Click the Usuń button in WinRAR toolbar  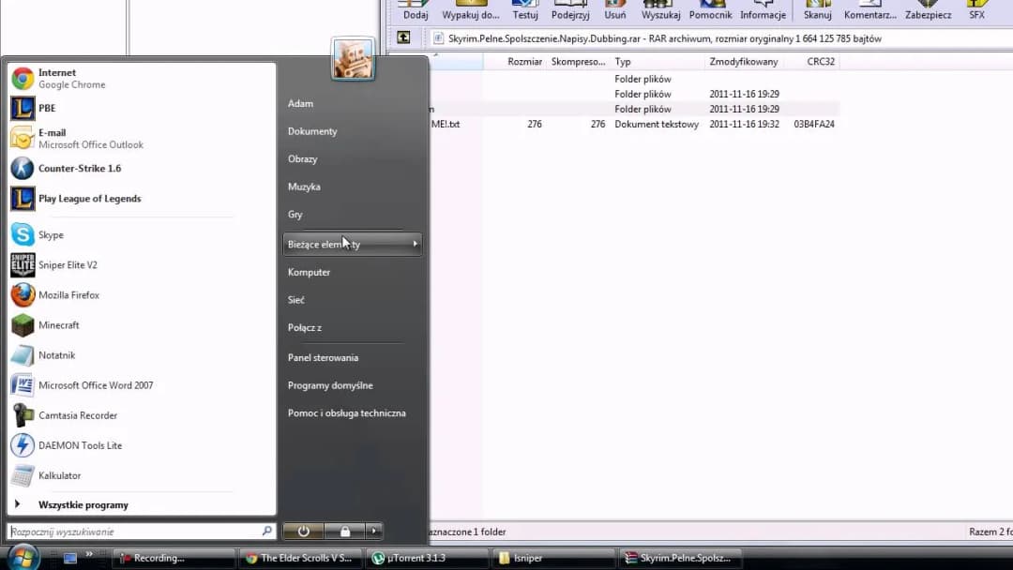[x=615, y=10]
